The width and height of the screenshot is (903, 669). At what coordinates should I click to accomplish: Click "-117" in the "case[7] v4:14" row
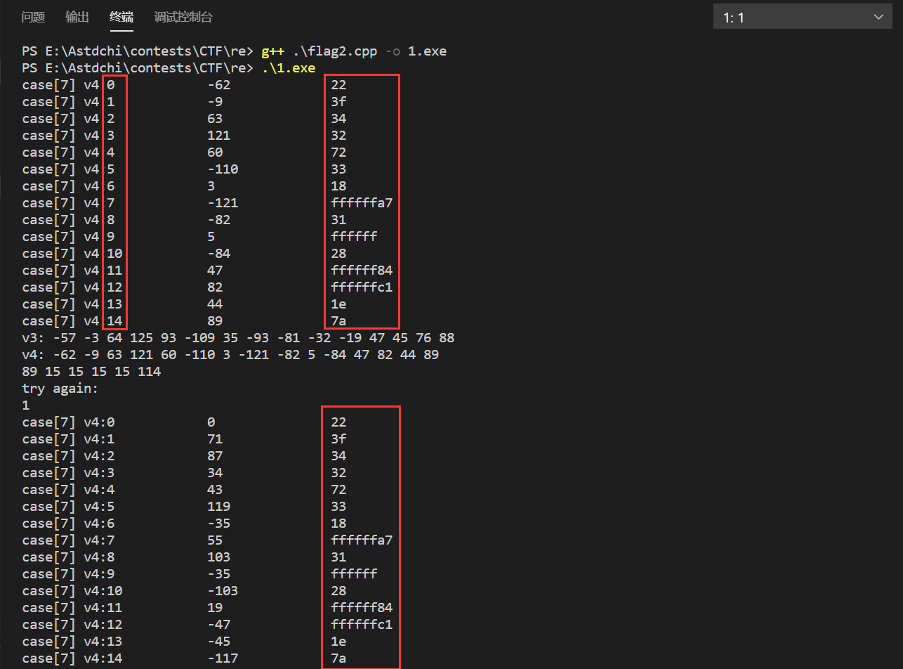pyautogui.click(x=223, y=658)
